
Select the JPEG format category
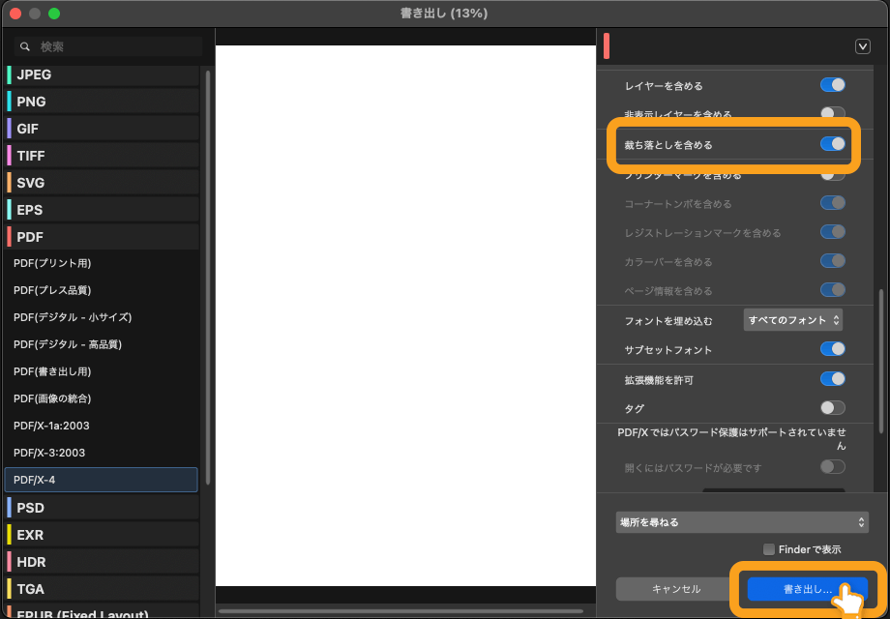tap(35, 74)
